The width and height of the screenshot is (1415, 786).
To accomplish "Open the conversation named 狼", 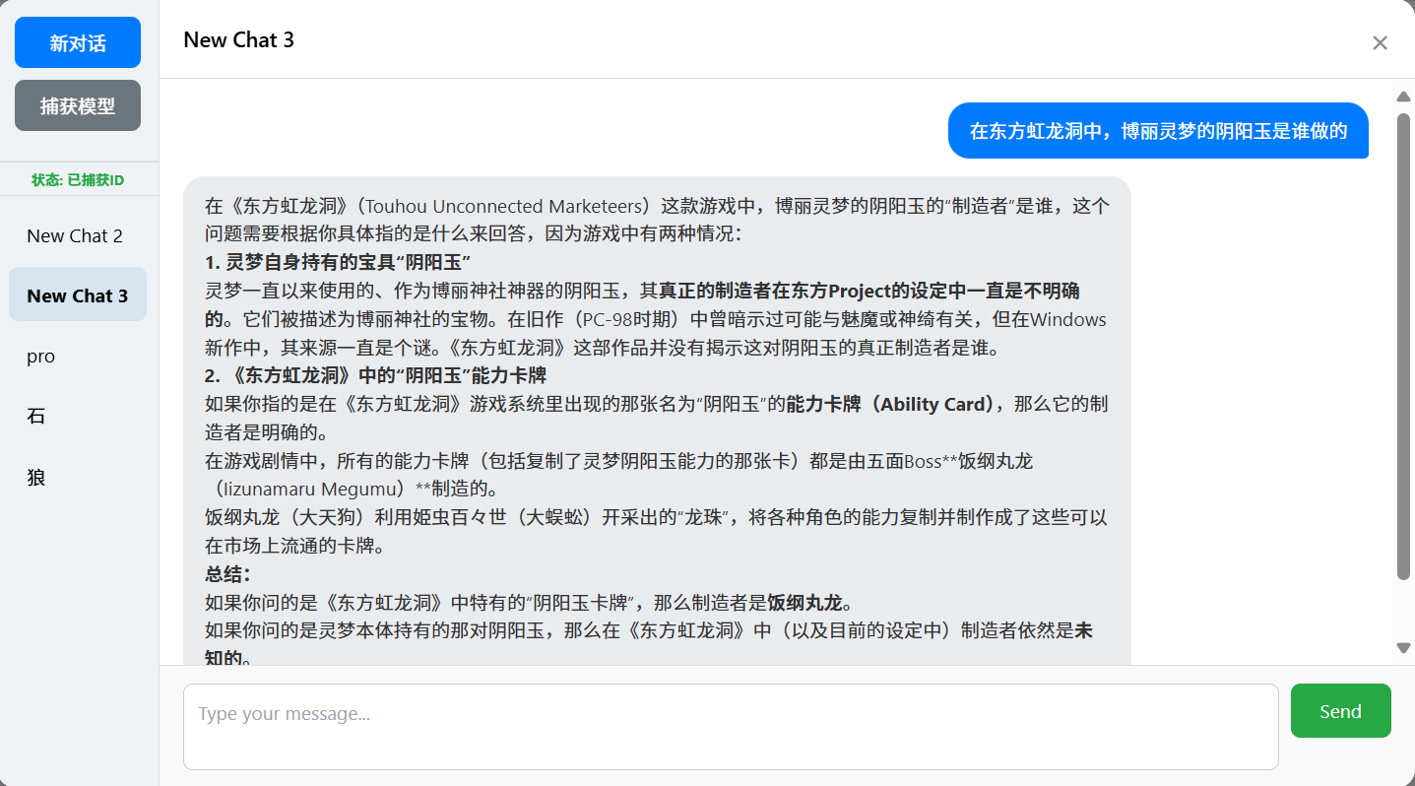I will (78, 478).
